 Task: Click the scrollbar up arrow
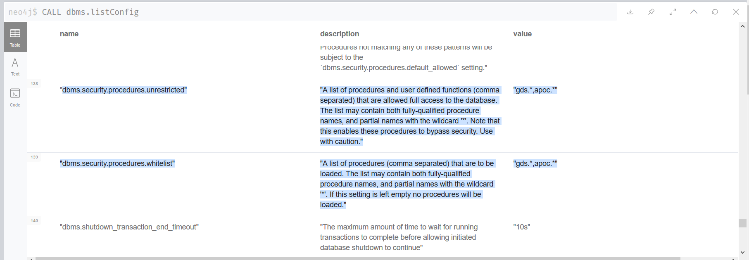[742, 26]
